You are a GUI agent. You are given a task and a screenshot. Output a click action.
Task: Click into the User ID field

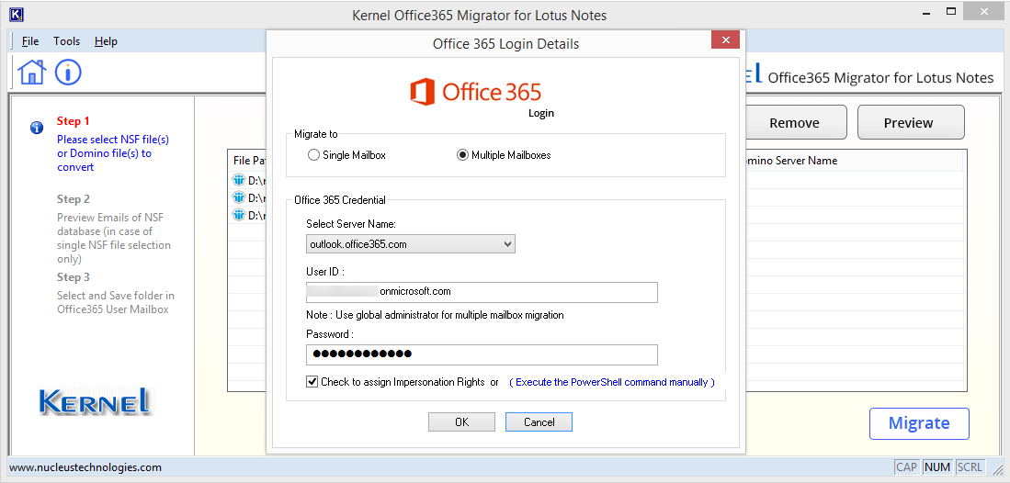point(482,292)
